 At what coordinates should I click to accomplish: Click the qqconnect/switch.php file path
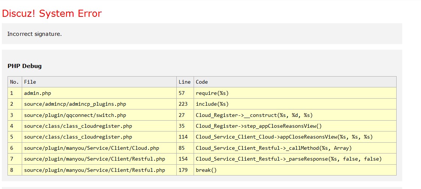click(x=75, y=115)
